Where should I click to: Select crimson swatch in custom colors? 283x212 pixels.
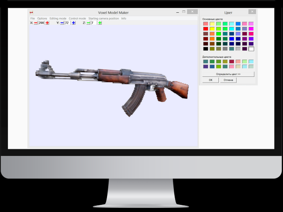click(232, 61)
